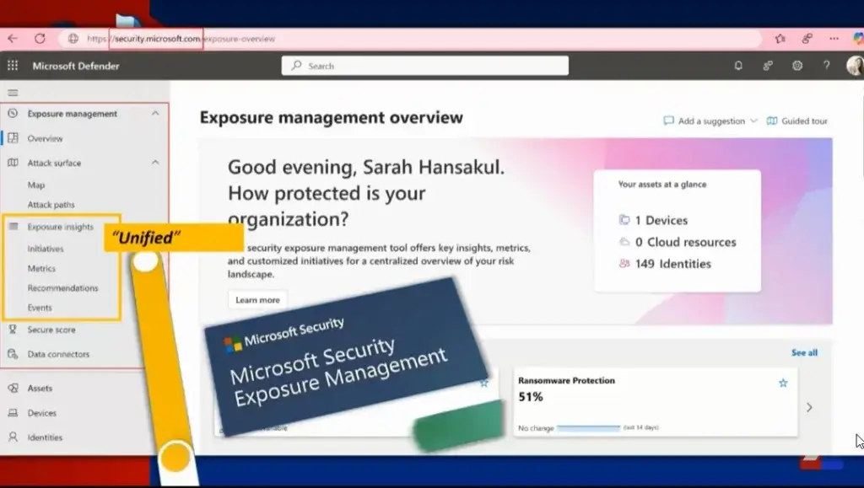Click the browser address bar URL
The height and width of the screenshot is (488, 864).
click(182, 39)
